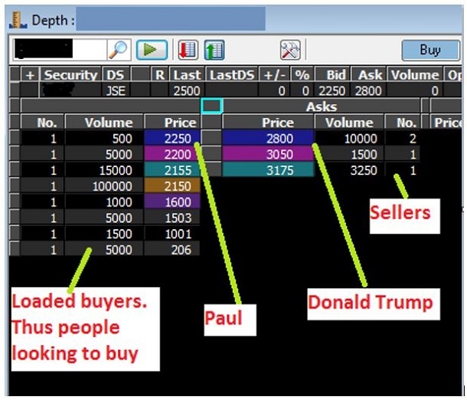The image size is (467, 400).
Task: Click the magnifier search icon
Action: (x=119, y=51)
